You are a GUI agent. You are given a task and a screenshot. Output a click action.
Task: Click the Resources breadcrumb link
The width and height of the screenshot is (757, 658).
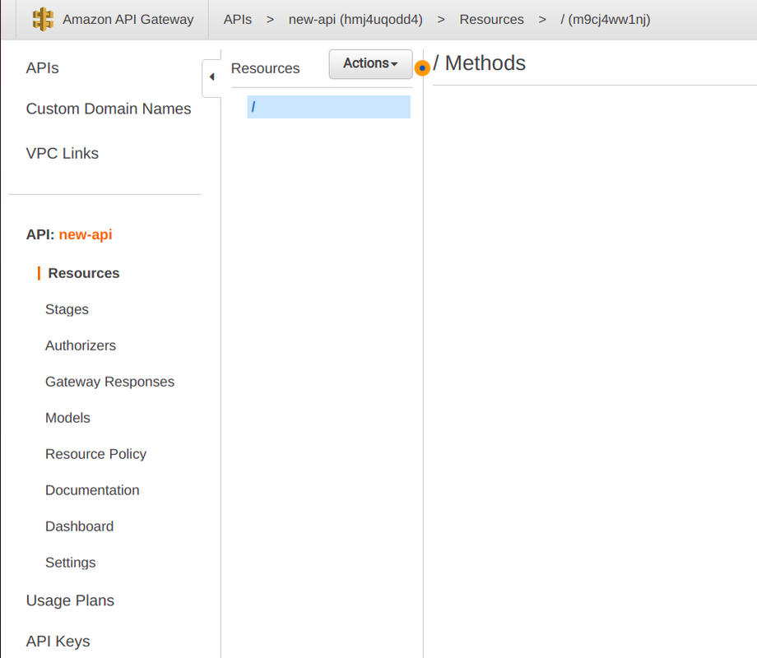coord(491,19)
